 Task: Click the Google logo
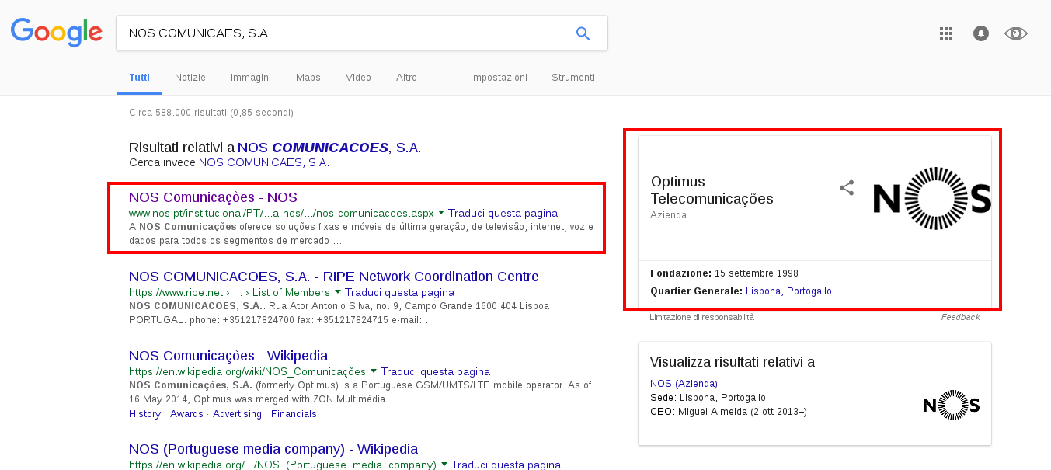pyautogui.click(x=57, y=32)
